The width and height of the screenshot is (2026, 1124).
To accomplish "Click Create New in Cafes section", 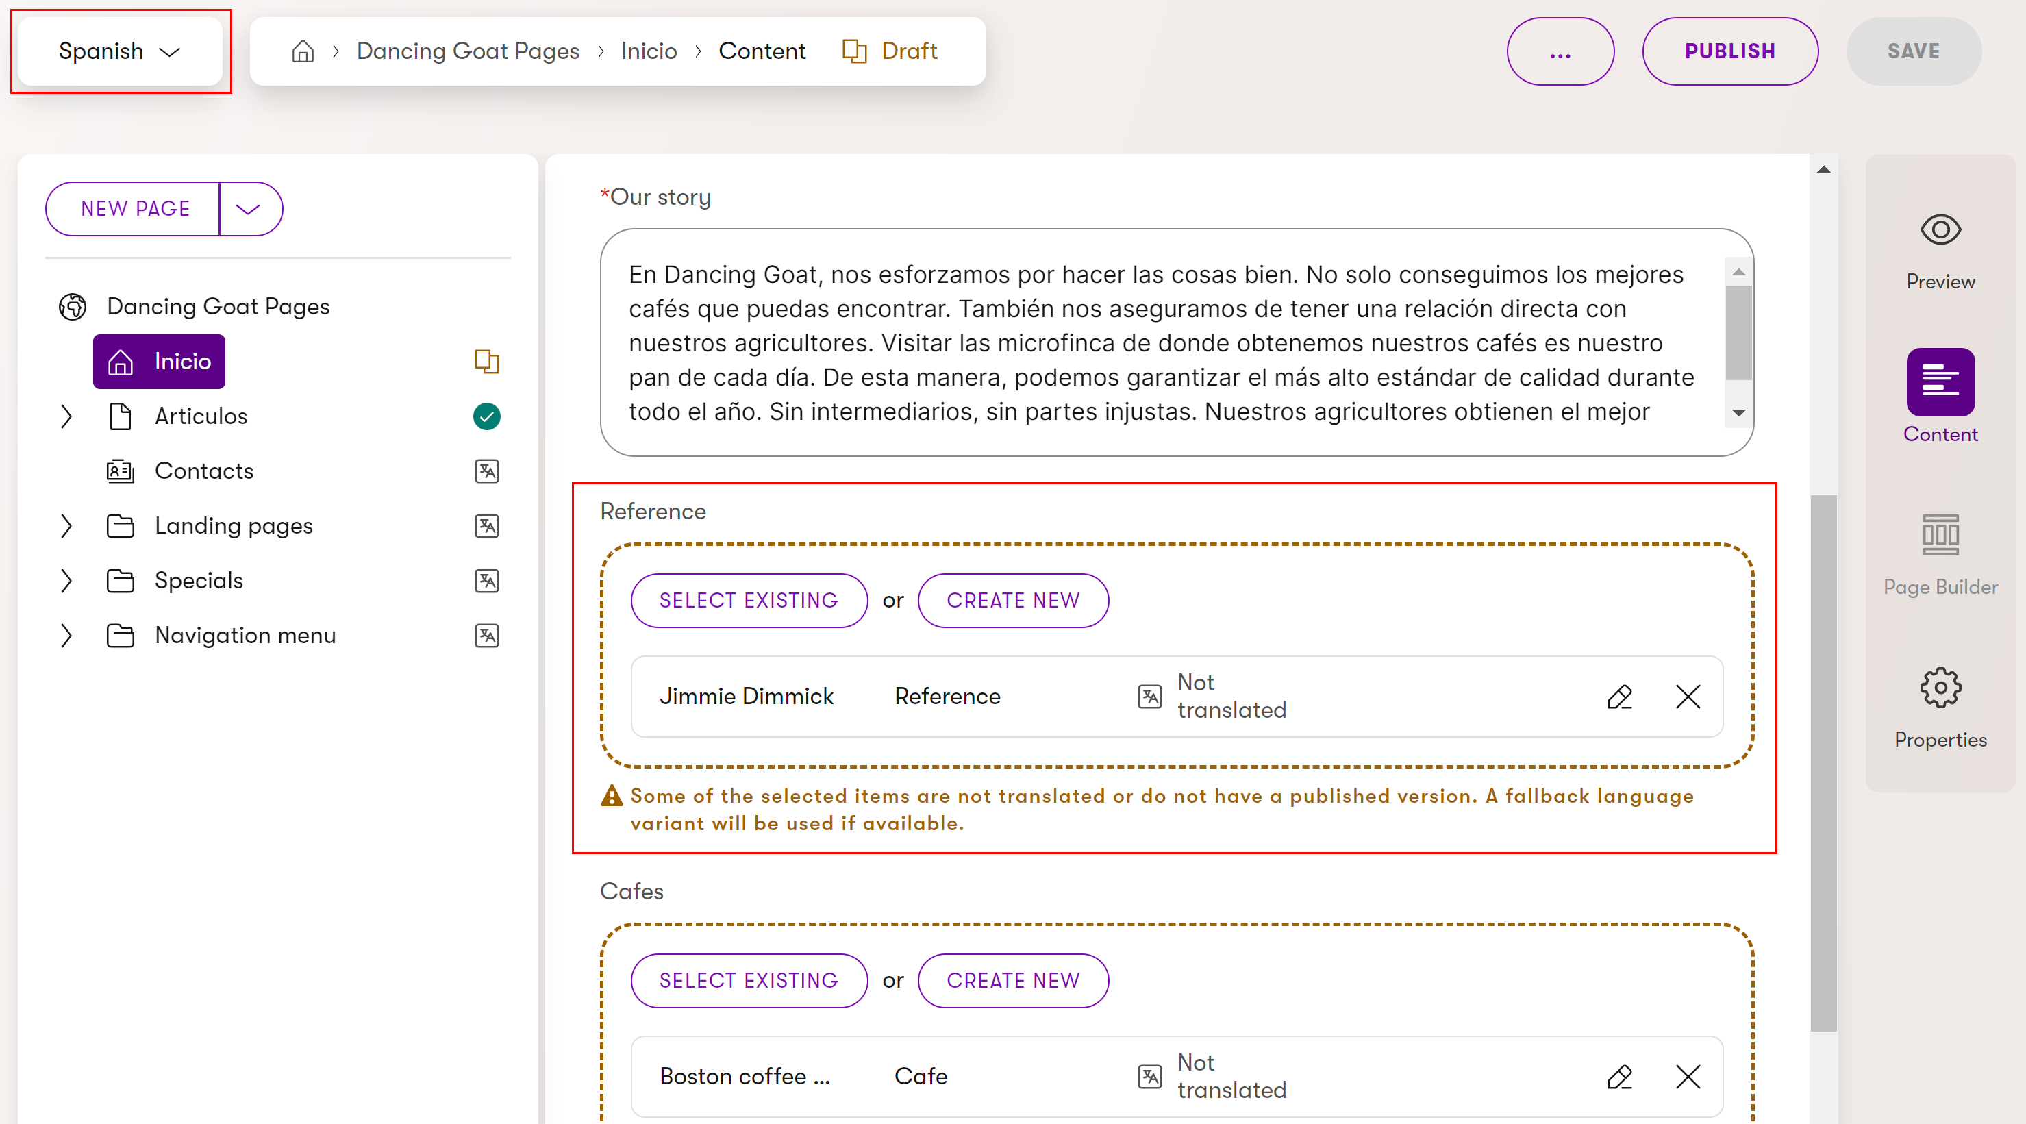I will 1013,980.
